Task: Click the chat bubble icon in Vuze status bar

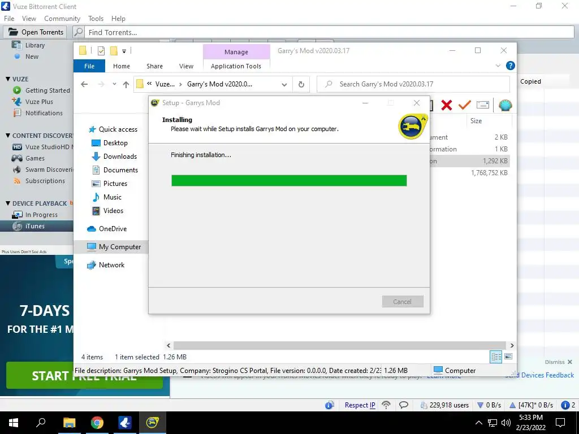Action: pyautogui.click(x=404, y=405)
